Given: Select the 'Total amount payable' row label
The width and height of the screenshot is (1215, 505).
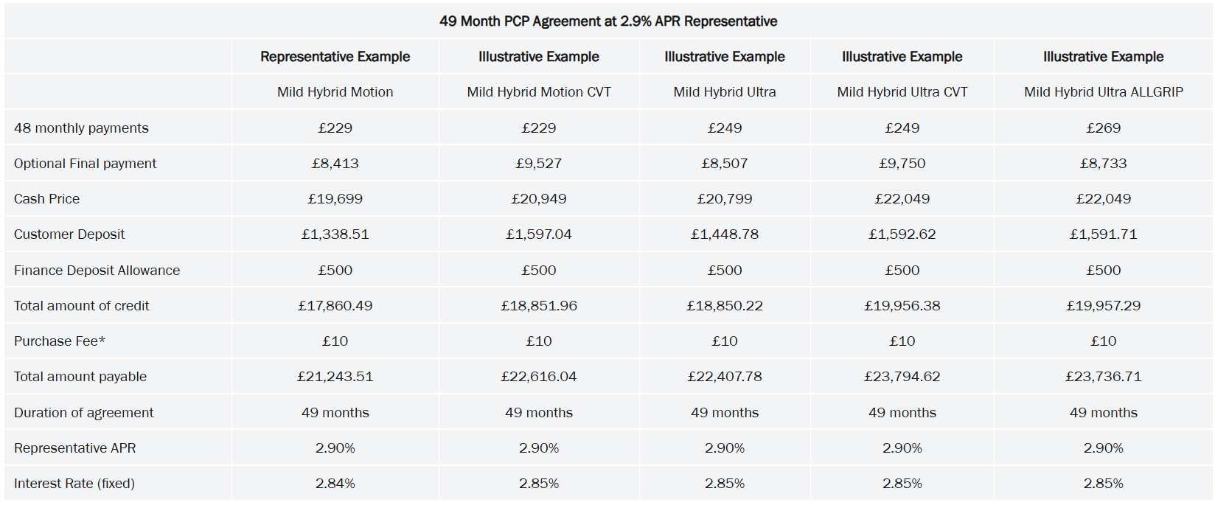Looking at the screenshot, I should [x=80, y=377].
